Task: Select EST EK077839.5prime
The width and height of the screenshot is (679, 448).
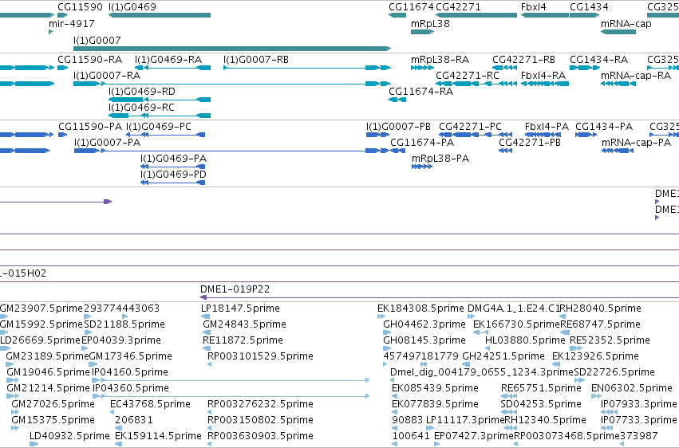Action: coord(393,413)
